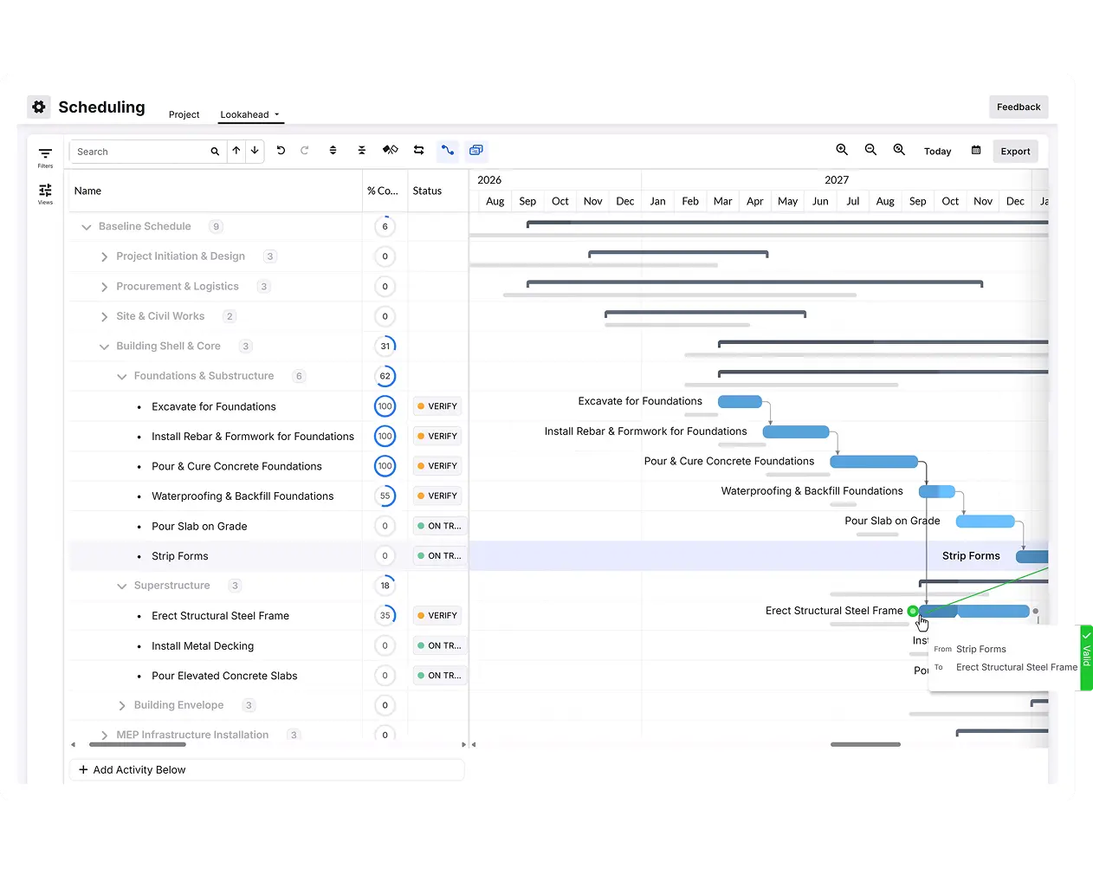Click the undo arrow icon

(281, 151)
